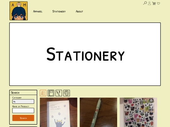
Task: Click the AM avatar site logo
Action: click(x=19, y=11)
